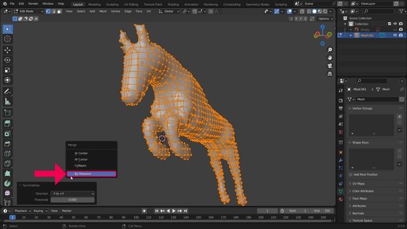Hide the Collection with its eye icon
This screenshot has height=229, width=407.
tap(395, 24)
